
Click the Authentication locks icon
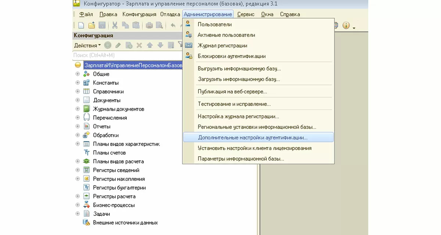pyautogui.click(x=189, y=56)
